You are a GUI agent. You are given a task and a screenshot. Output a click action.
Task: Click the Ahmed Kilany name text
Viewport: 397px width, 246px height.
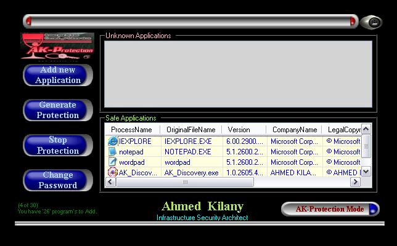[203, 206]
